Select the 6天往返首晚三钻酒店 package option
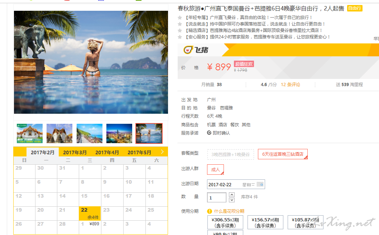The height and width of the screenshot is (235, 379). [283, 154]
